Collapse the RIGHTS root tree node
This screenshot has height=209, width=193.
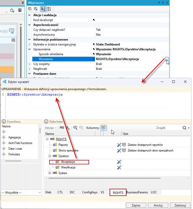[47, 139]
